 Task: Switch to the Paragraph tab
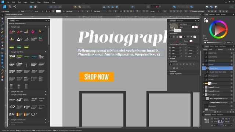pyautogui.click(x=180, y=21)
